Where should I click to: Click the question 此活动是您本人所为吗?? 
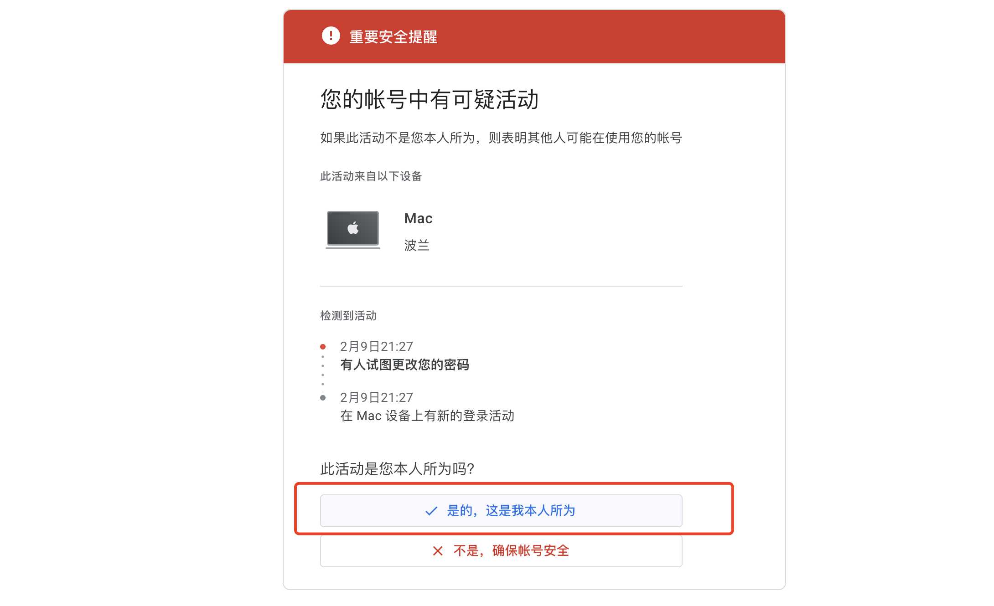(397, 468)
